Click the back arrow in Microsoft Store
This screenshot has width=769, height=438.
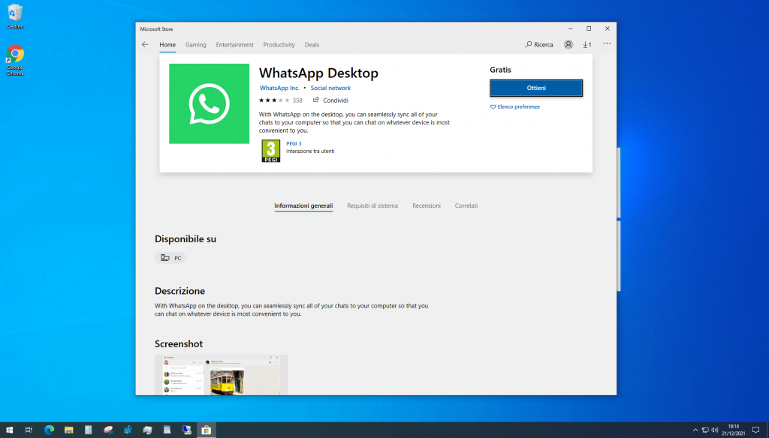click(x=145, y=45)
